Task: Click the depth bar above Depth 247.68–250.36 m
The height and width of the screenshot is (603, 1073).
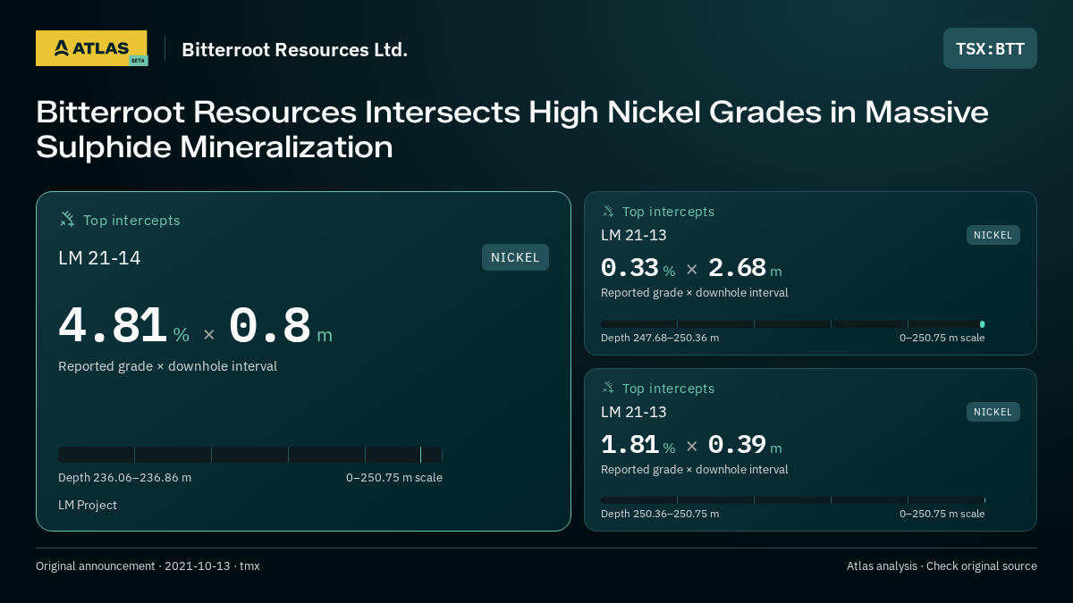Action: [793, 324]
